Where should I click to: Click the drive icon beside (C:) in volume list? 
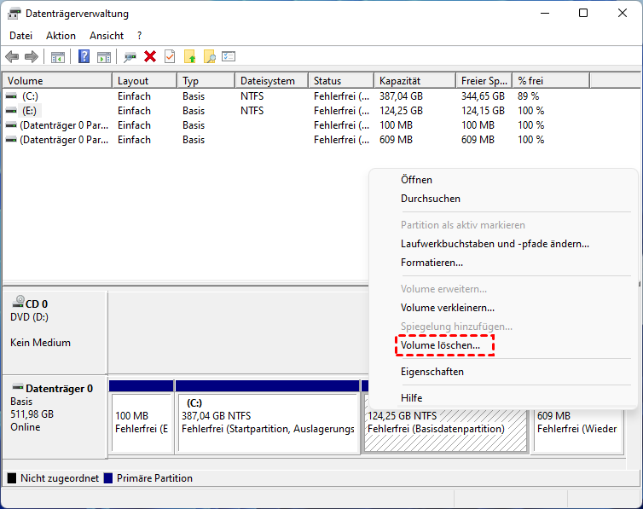point(11,95)
